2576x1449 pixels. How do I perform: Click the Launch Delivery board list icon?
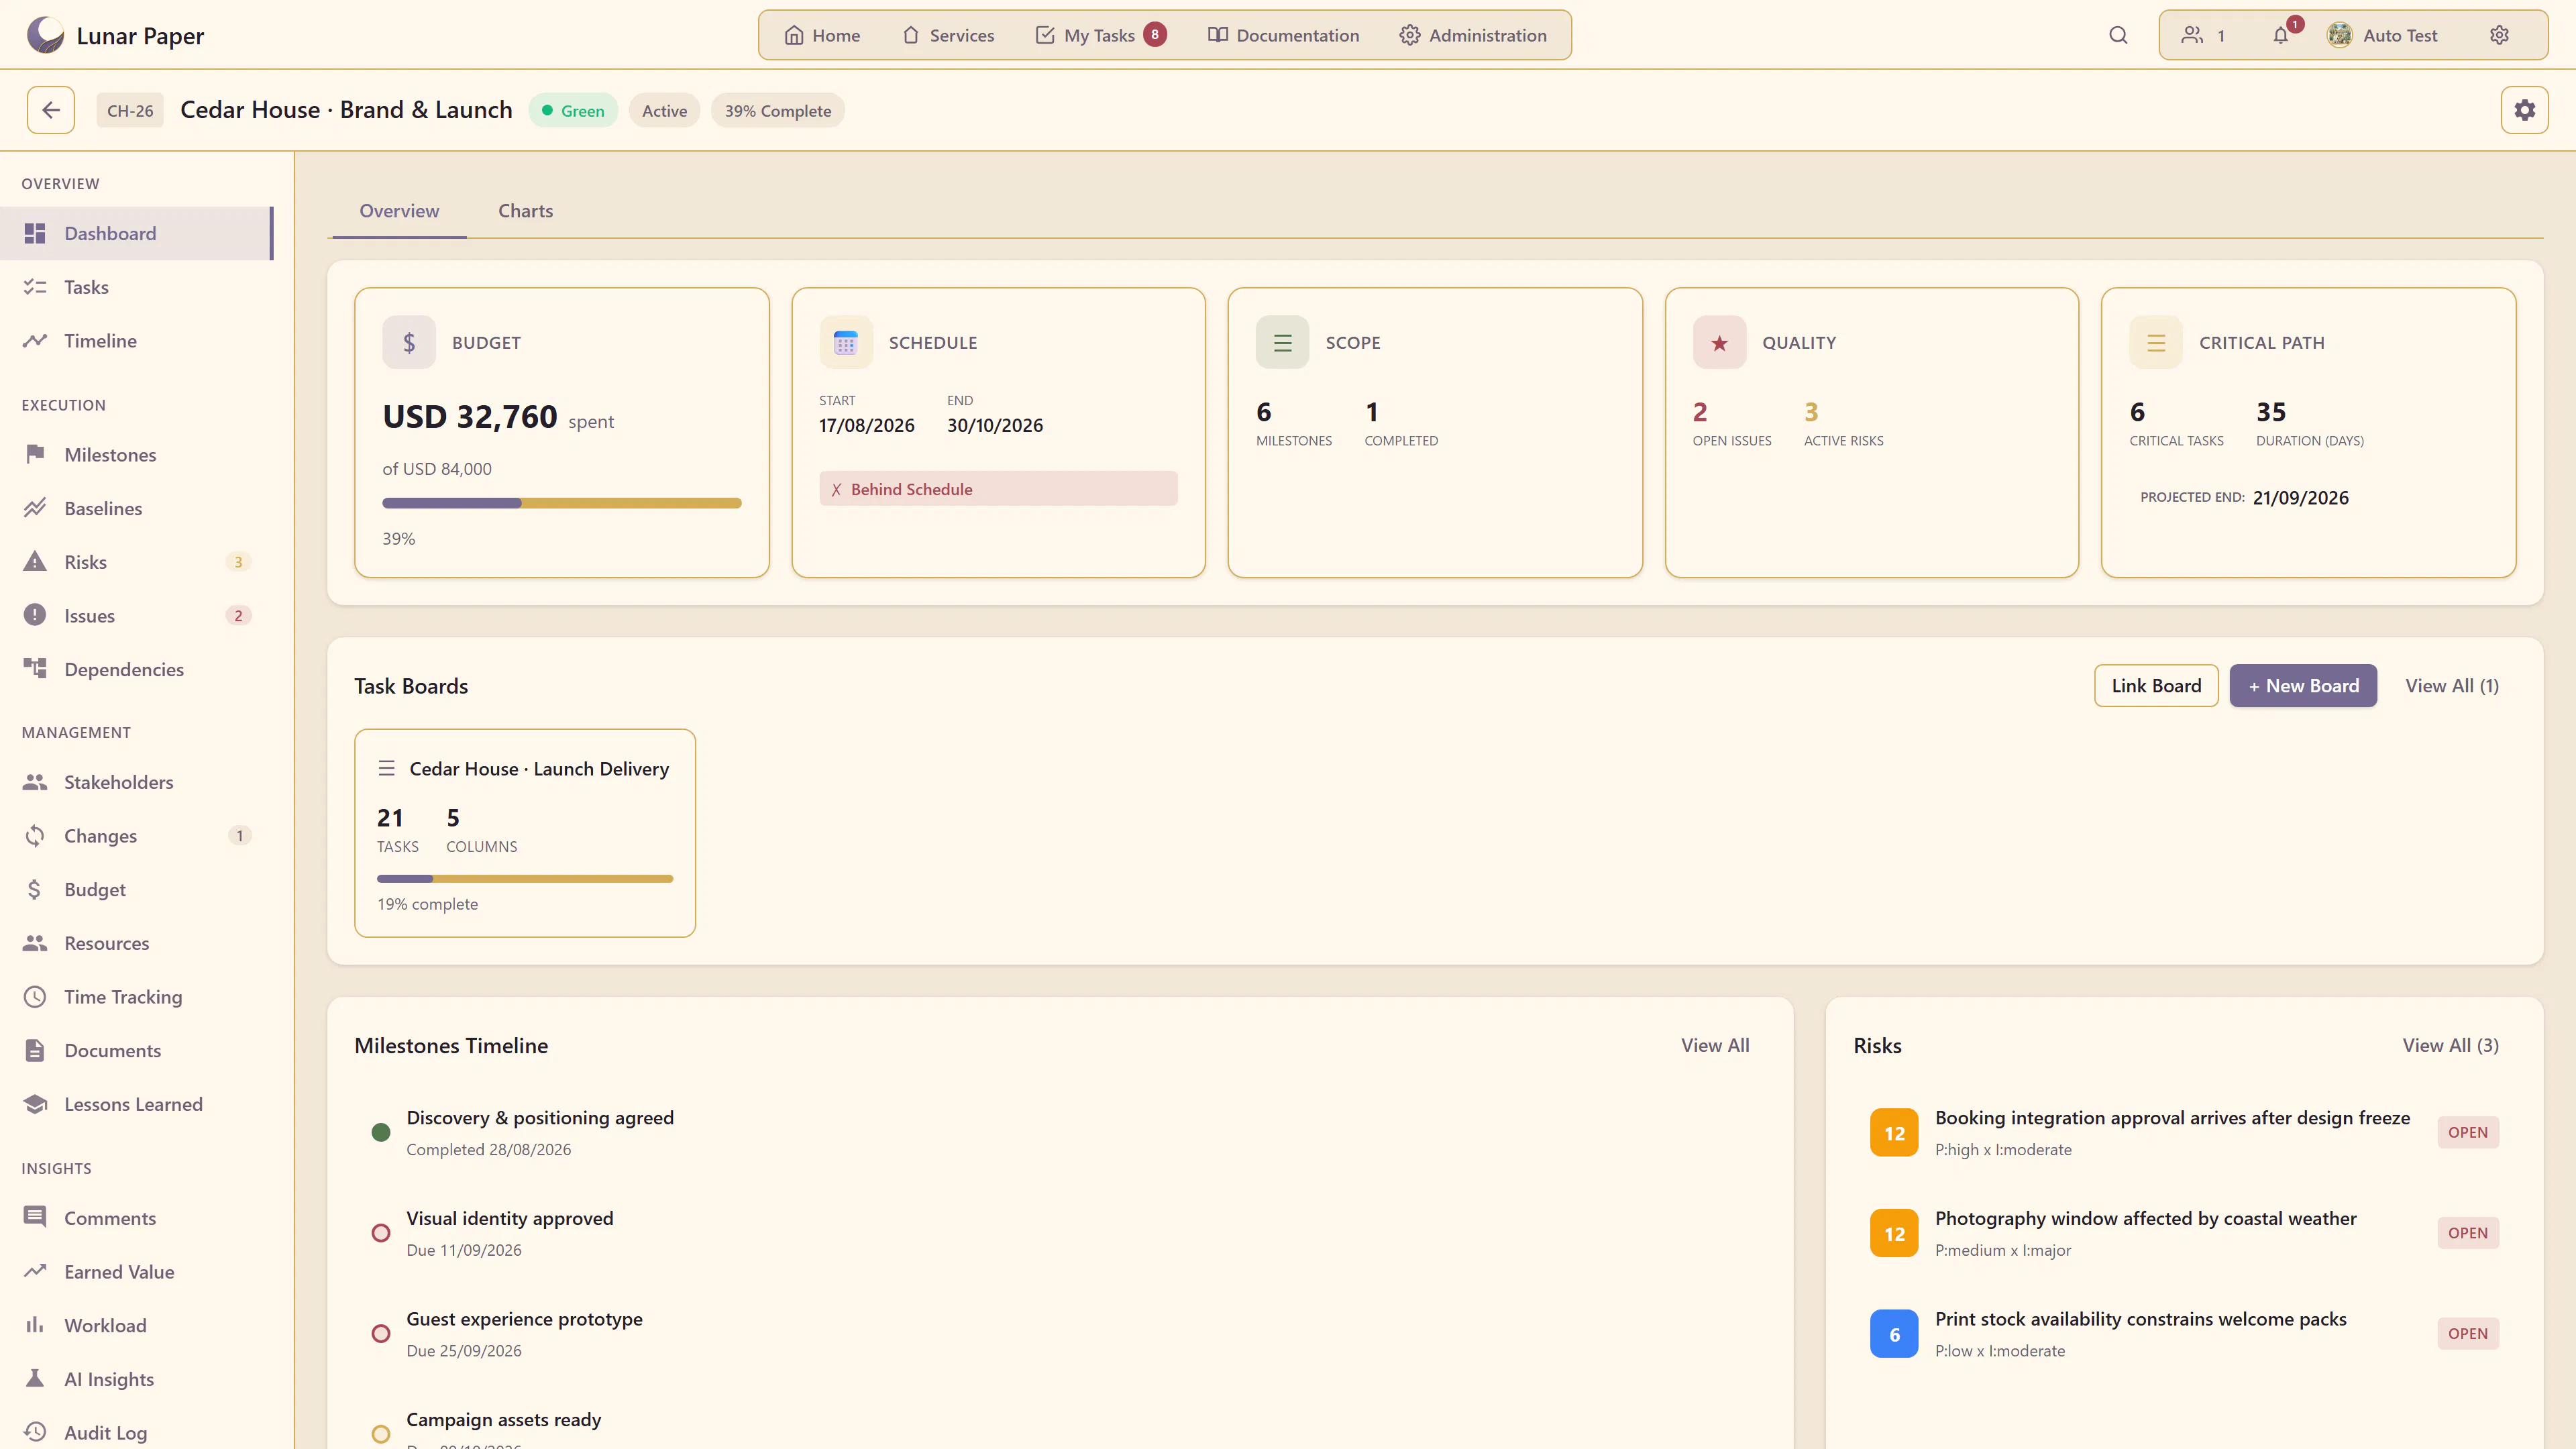point(386,768)
